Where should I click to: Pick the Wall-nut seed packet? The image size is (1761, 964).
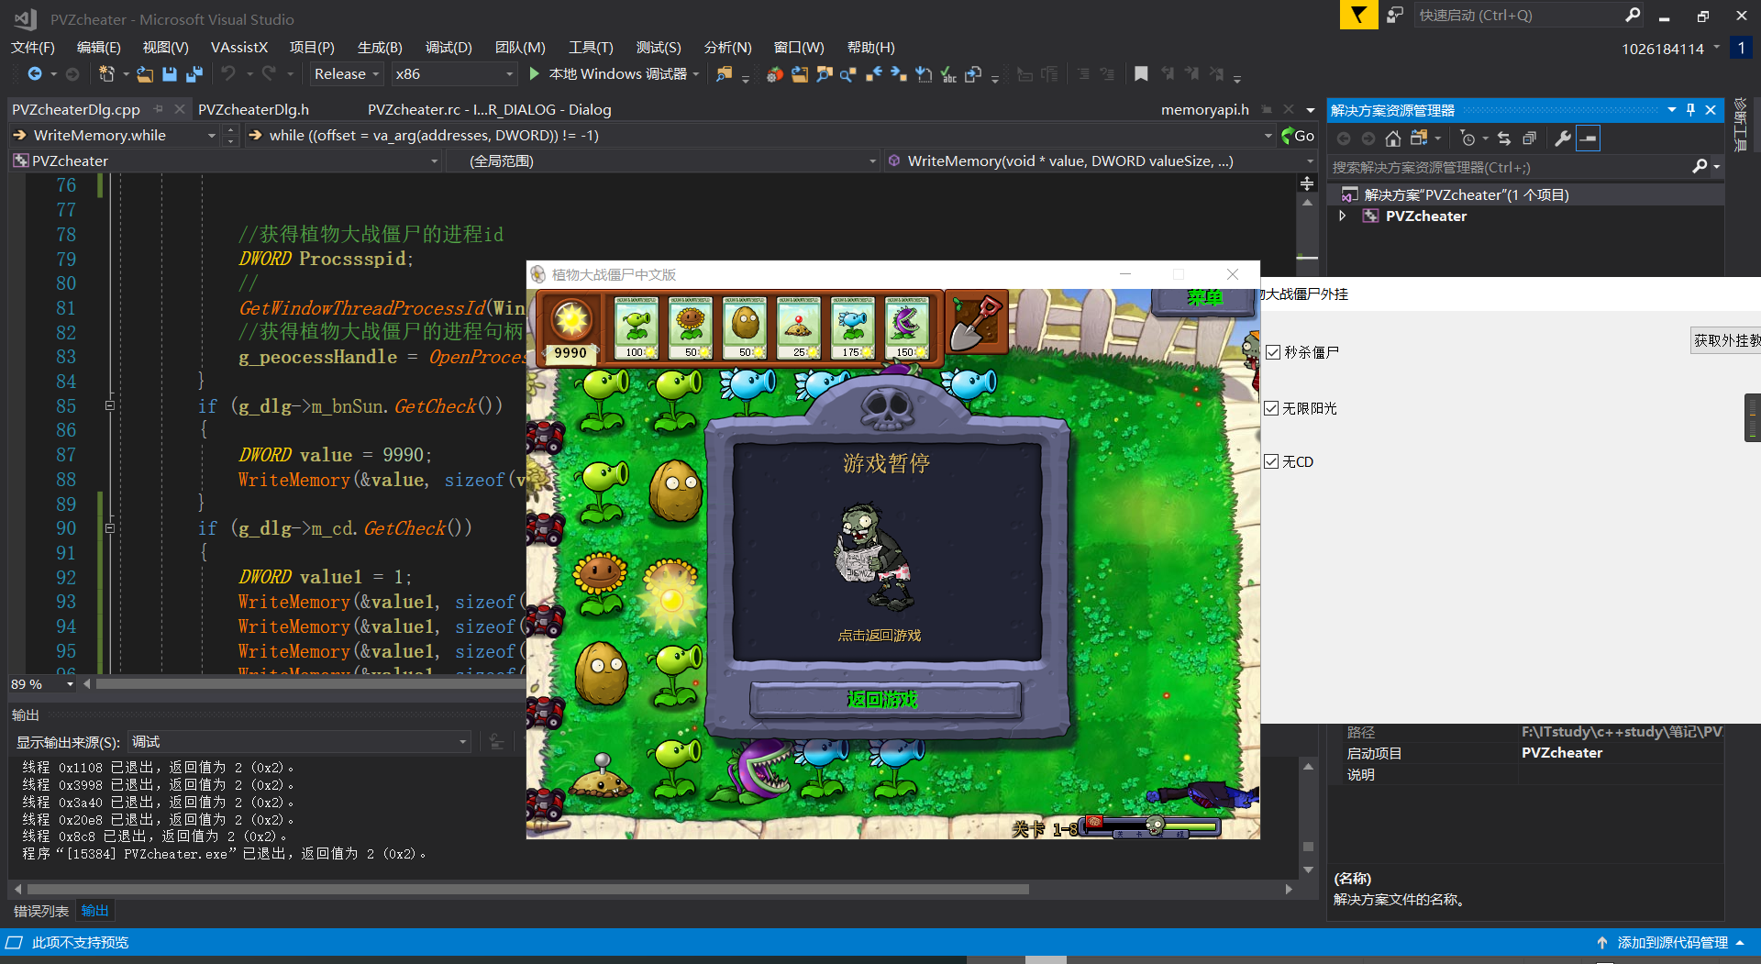pos(744,327)
